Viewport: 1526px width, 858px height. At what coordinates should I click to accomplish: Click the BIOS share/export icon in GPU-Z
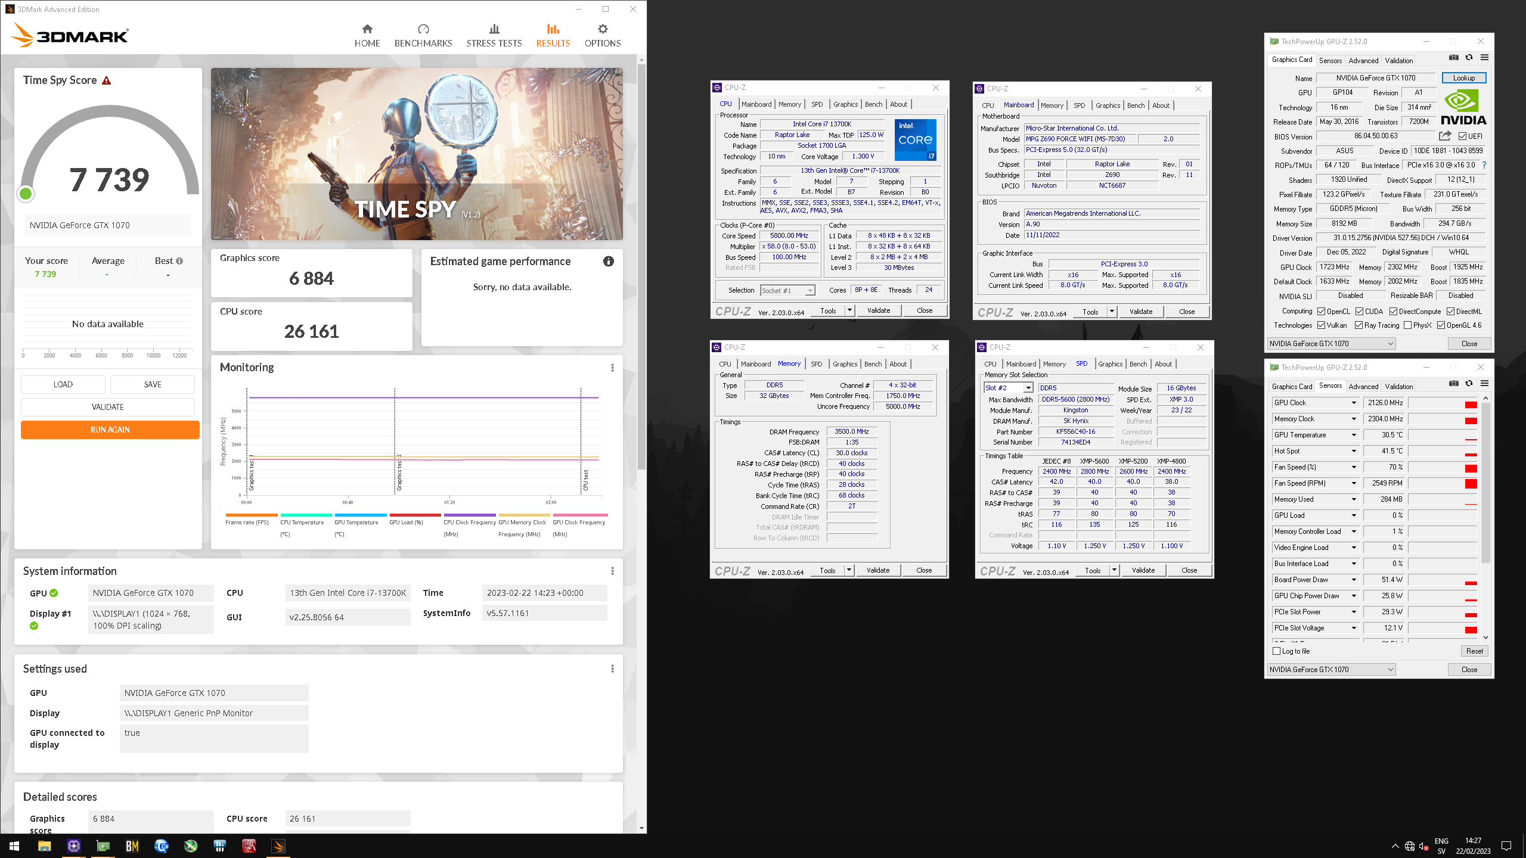click(1445, 136)
